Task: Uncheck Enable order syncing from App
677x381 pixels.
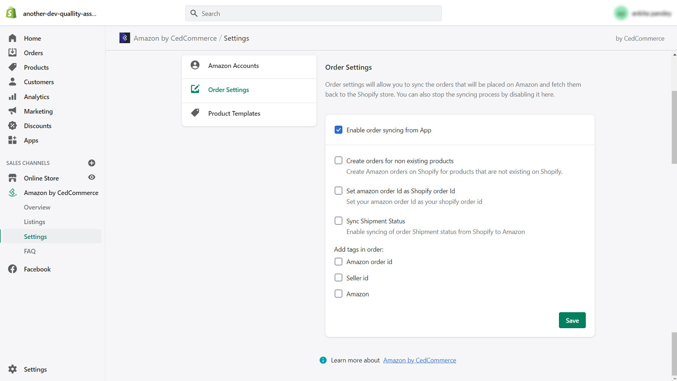Action: (338, 130)
